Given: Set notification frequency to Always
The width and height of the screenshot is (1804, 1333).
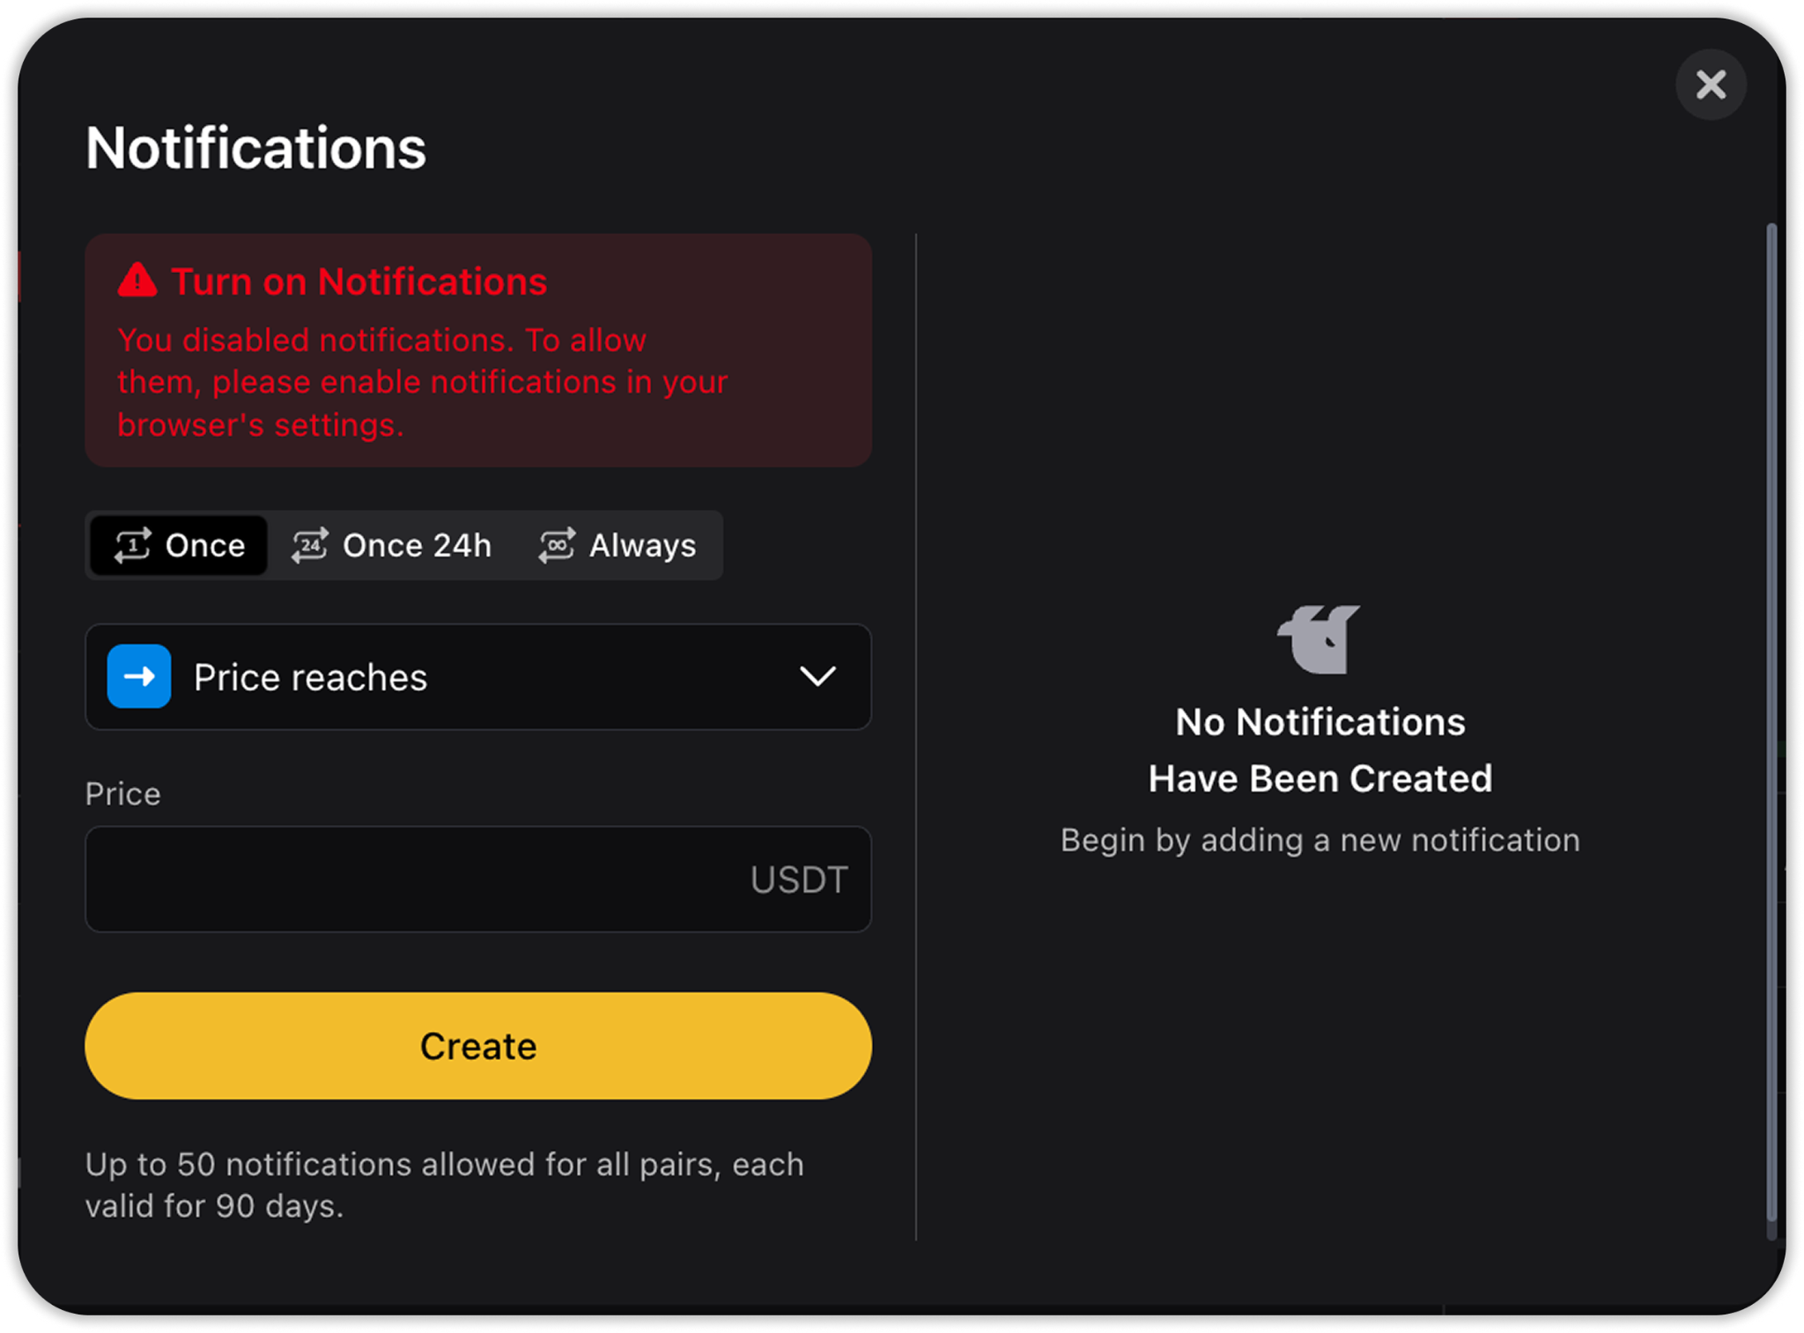Looking at the screenshot, I should 617,545.
